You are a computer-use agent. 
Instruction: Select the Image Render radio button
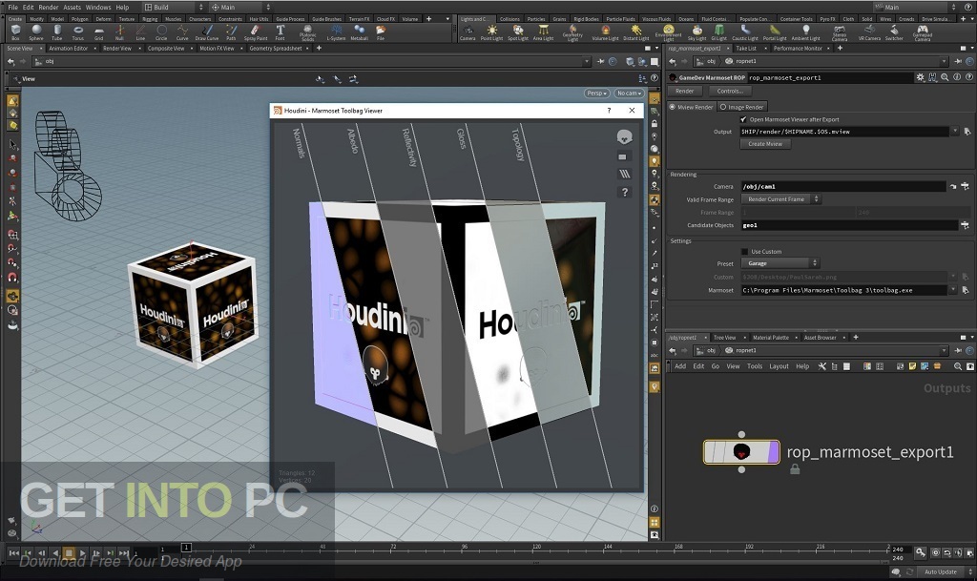click(x=723, y=107)
